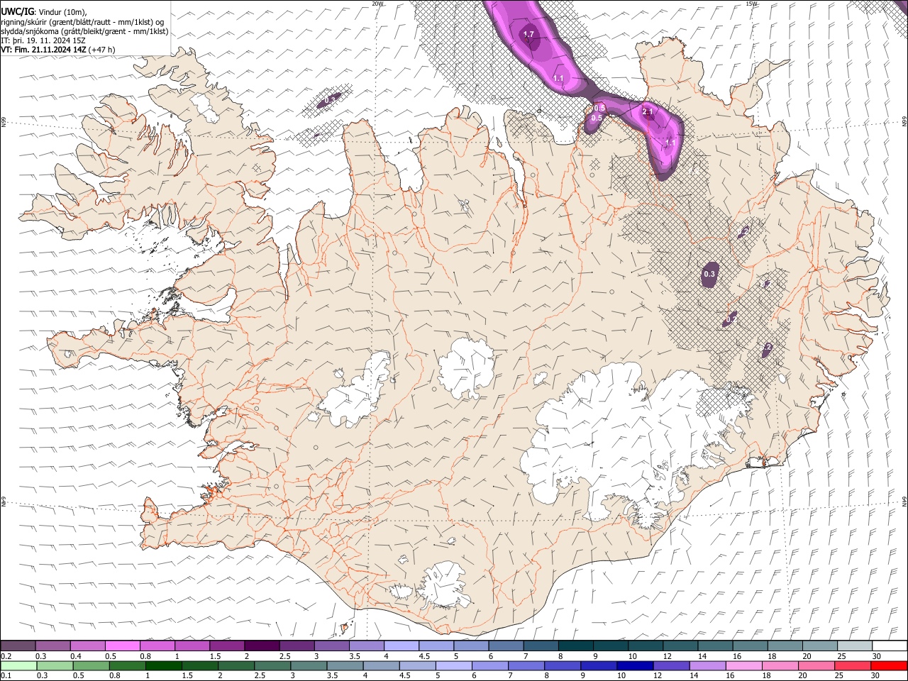Viewport: 908px width, 681px height.
Task: Click the '15W' longitude label
Action: point(751,4)
